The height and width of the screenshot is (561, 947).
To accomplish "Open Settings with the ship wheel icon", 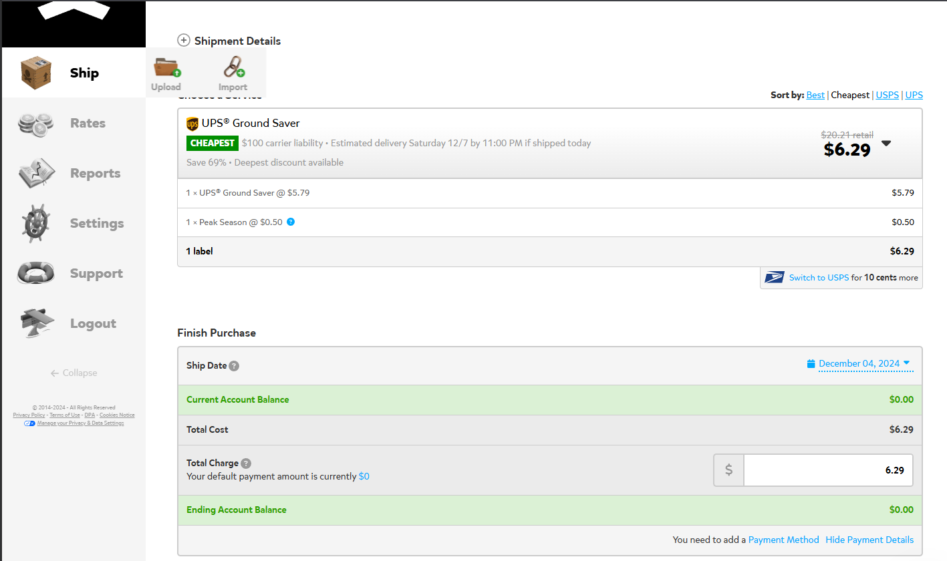I will (73, 223).
